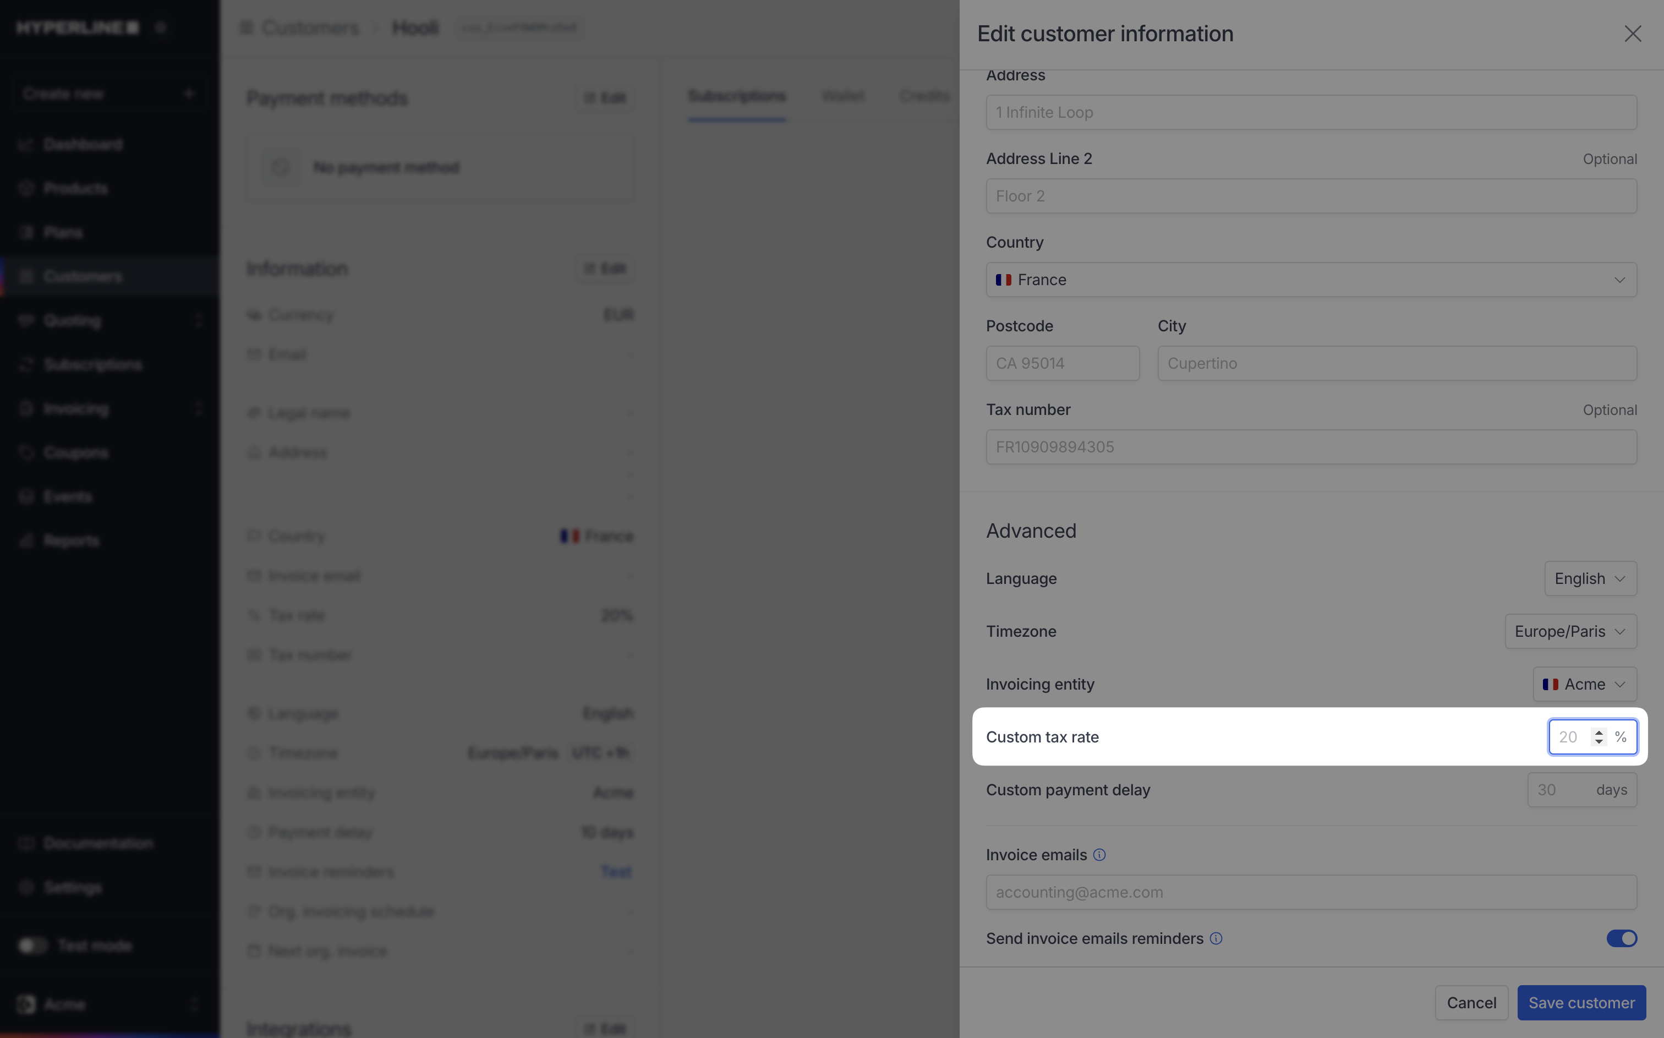The height and width of the screenshot is (1038, 1664).
Task: Click the Custom payment delay days field
Action: coord(1581,789)
